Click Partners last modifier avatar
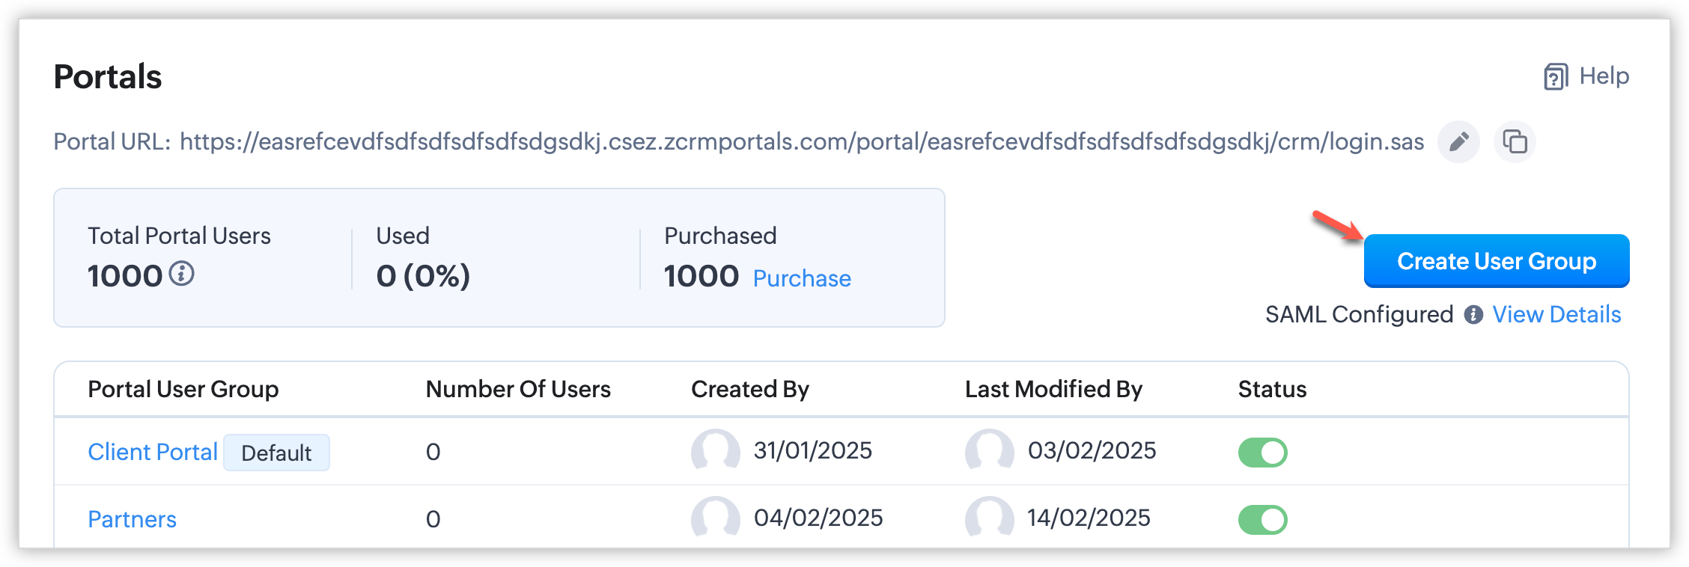The image size is (1689, 567). [x=989, y=518]
